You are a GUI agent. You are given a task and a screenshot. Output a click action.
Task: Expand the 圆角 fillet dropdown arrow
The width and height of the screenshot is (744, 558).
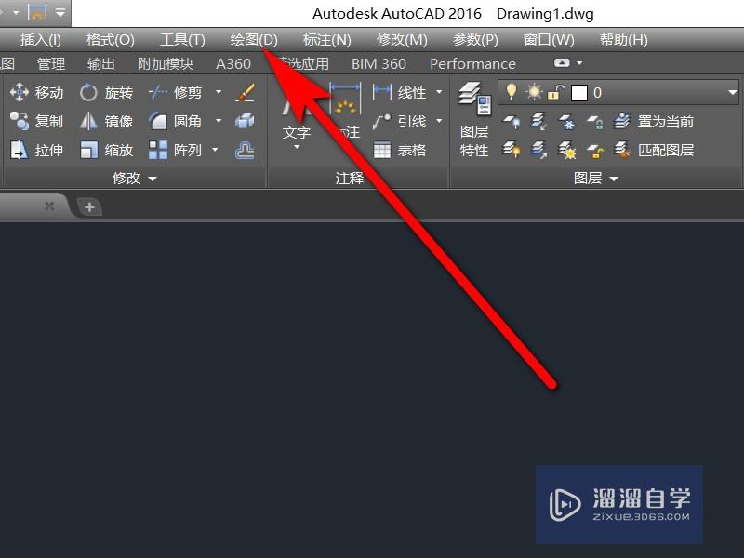pos(219,121)
